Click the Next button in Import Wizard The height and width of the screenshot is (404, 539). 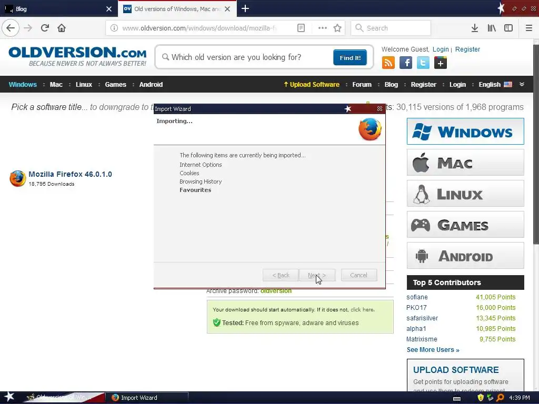click(317, 275)
